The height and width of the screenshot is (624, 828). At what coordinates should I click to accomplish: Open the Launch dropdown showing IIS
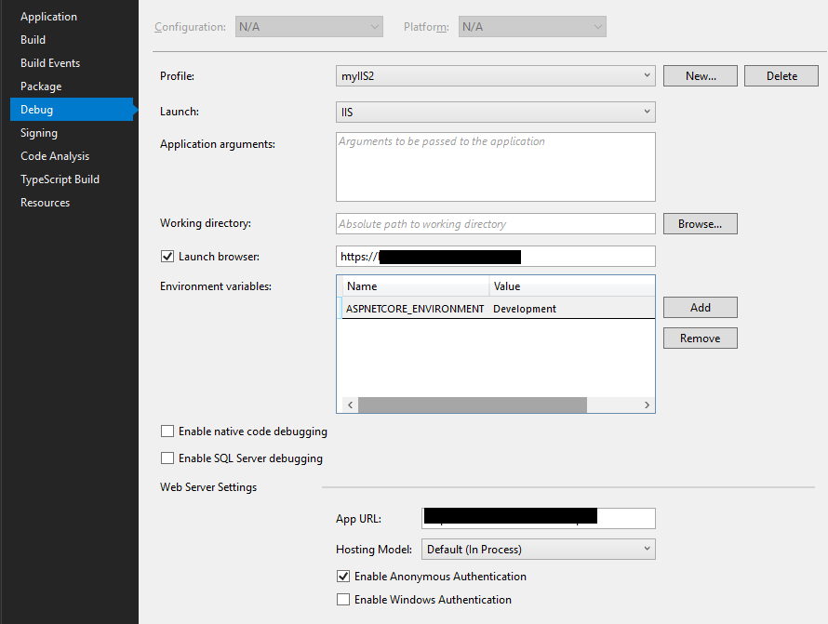[x=495, y=113]
